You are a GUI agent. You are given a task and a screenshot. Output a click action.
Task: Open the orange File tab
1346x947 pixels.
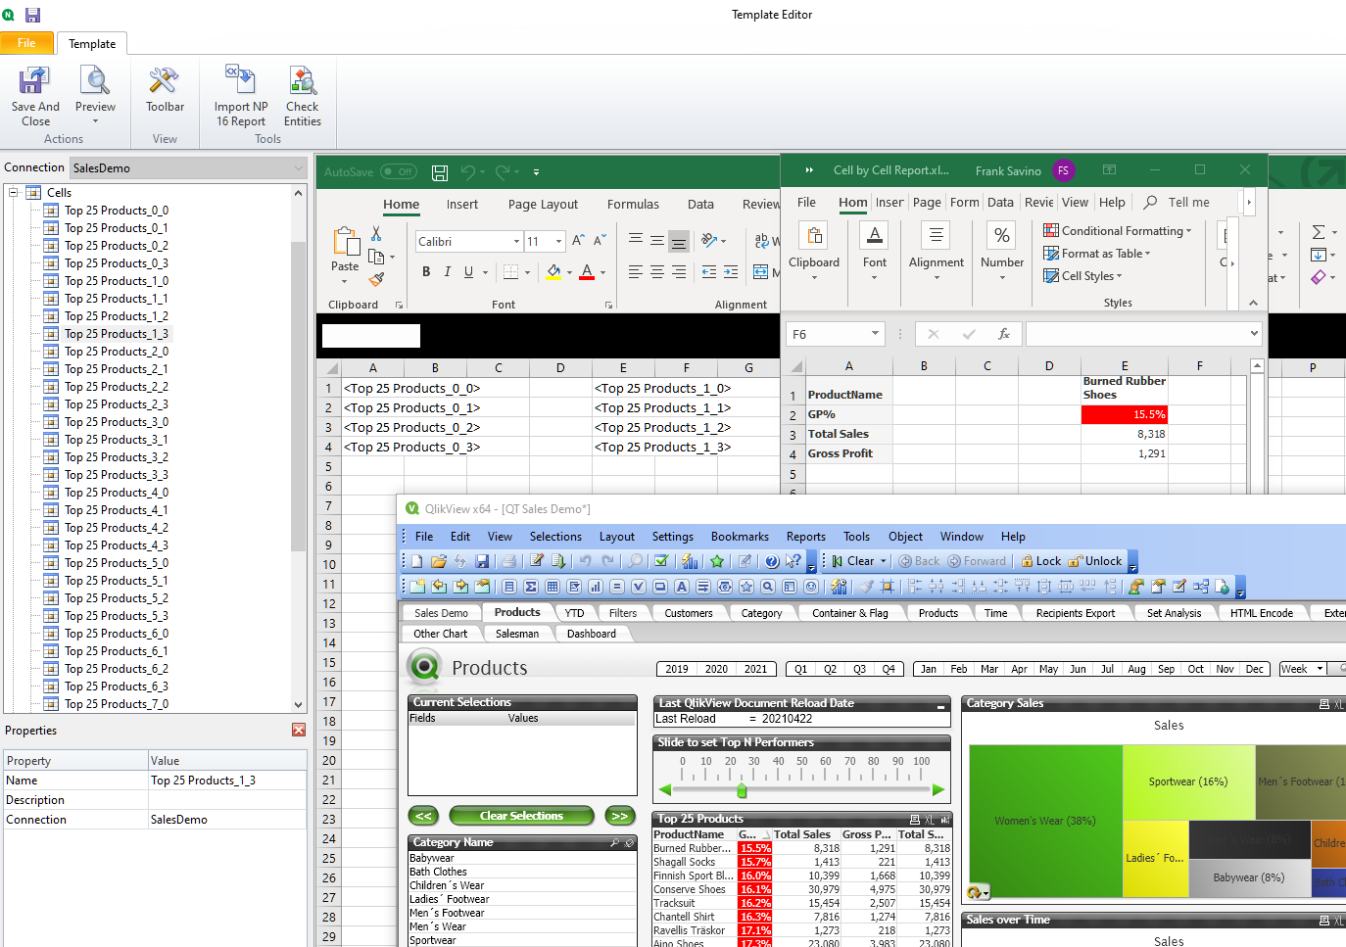pos(26,43)
